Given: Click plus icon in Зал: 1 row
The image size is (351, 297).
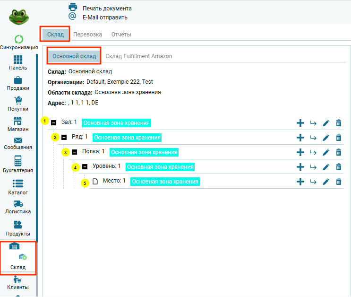Looking at the screenshot, I should 300,123.
